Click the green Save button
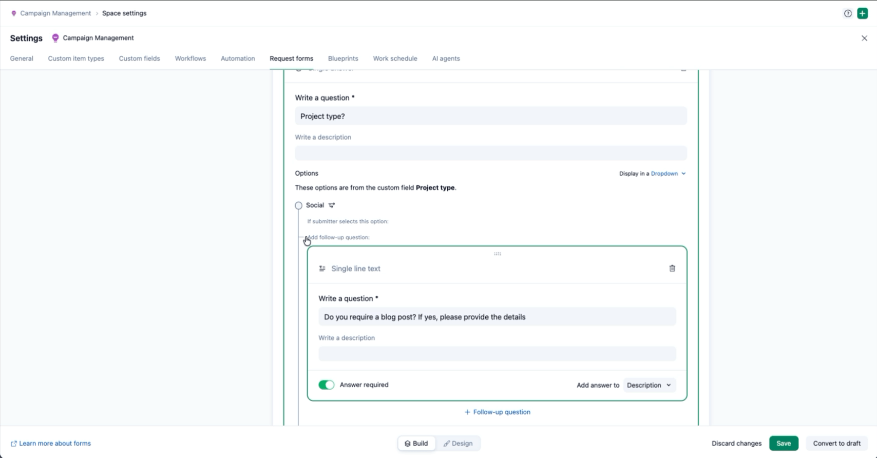The image size is (877, 458). (784, 444)
